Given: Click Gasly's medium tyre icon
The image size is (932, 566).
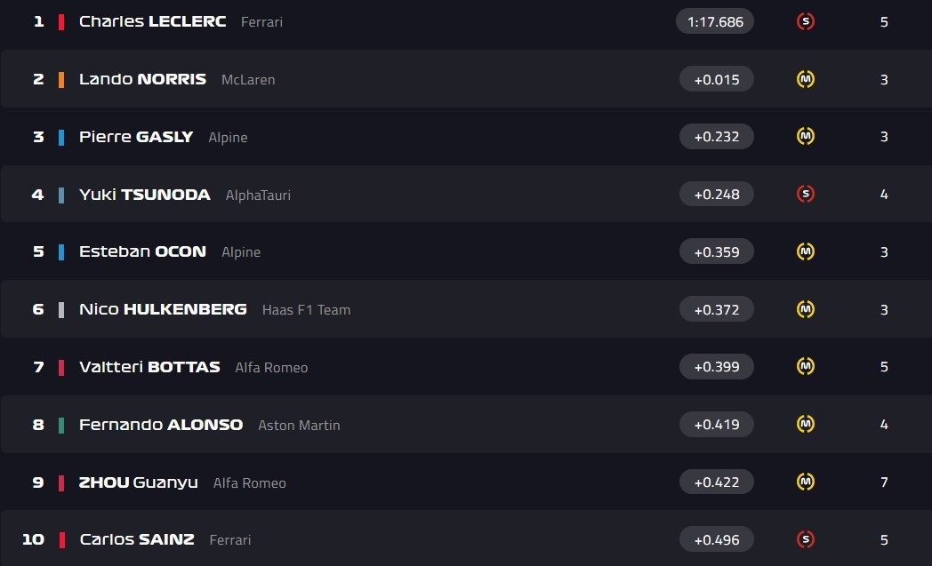Looking at the screenshot, I should point(805,137).
